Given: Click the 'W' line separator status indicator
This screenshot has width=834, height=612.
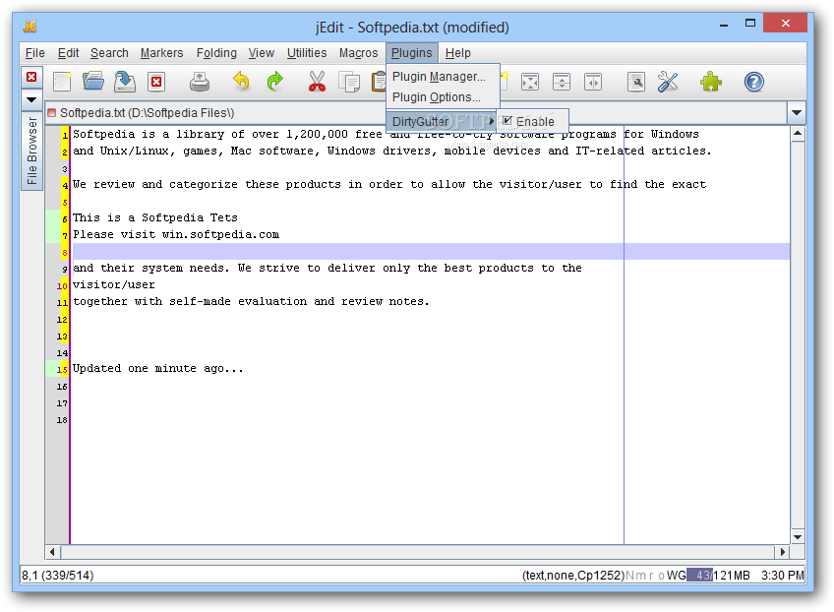Looking at the screenshot, I should (672, 576).
